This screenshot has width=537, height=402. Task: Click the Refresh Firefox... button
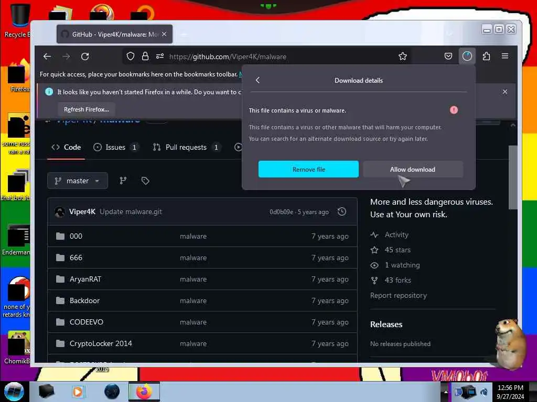tap(87, 109)
